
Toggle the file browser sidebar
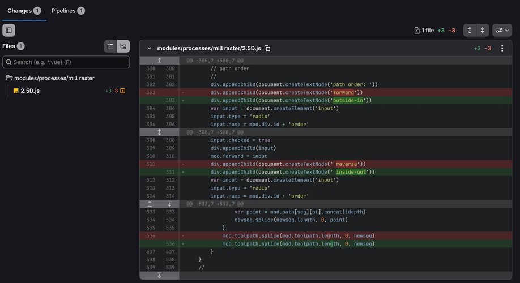[8, 30]
